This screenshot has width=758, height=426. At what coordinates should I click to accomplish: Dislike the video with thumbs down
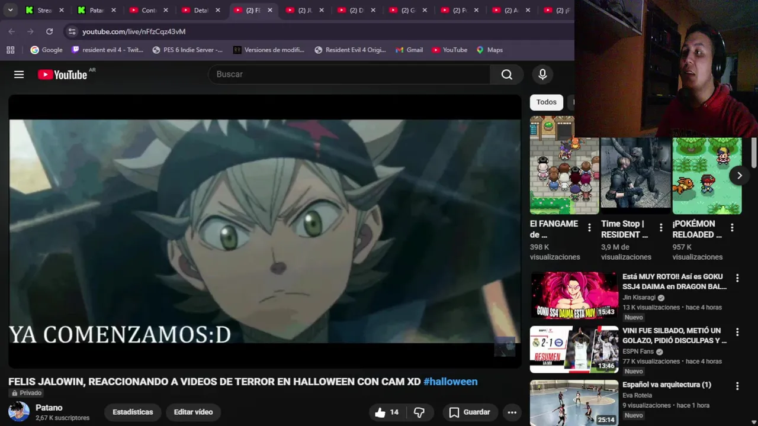click(x=419, y=412)
